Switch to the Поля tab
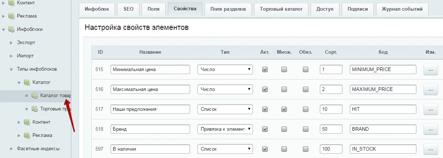Image resolution: width=443 pixels, height=158 pixels. pyautogui.click(x=153, y=9)
